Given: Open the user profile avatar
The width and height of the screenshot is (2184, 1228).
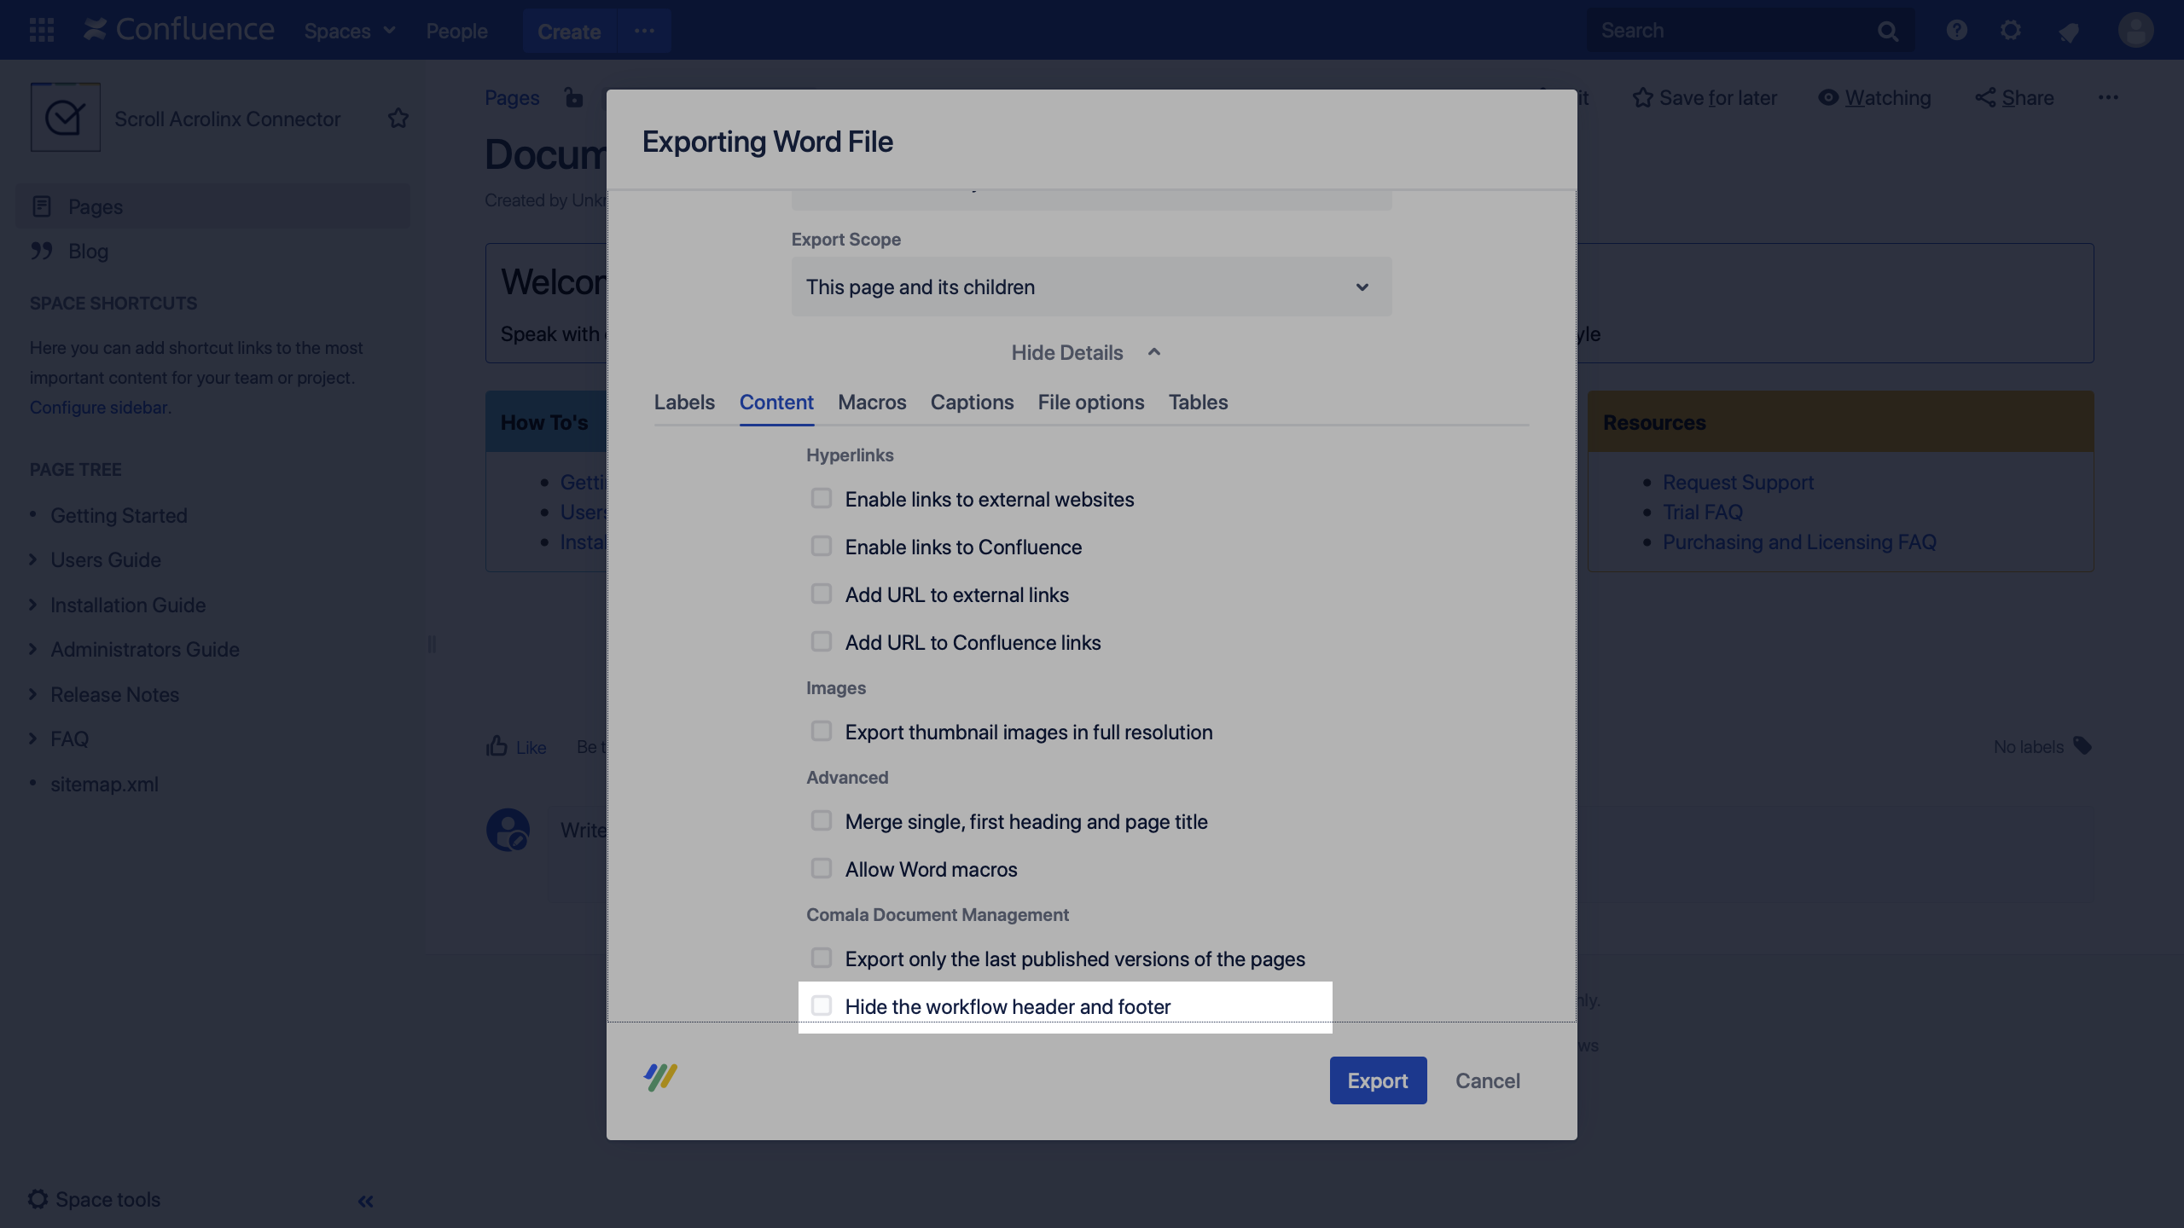Looking at the screenshot, I should pyautogui.click(x=2135, y=31).
